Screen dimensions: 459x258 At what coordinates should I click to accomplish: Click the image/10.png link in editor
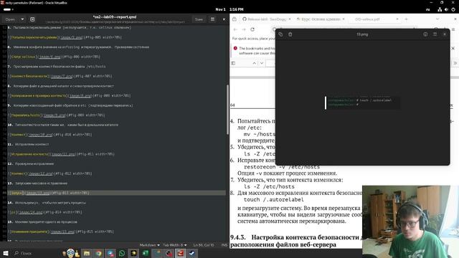tap(41, 135)
